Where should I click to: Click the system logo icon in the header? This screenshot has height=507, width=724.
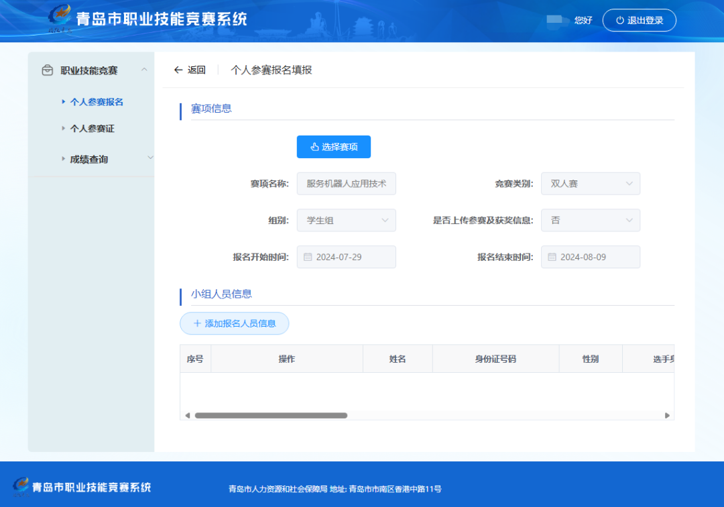(60, 19)
